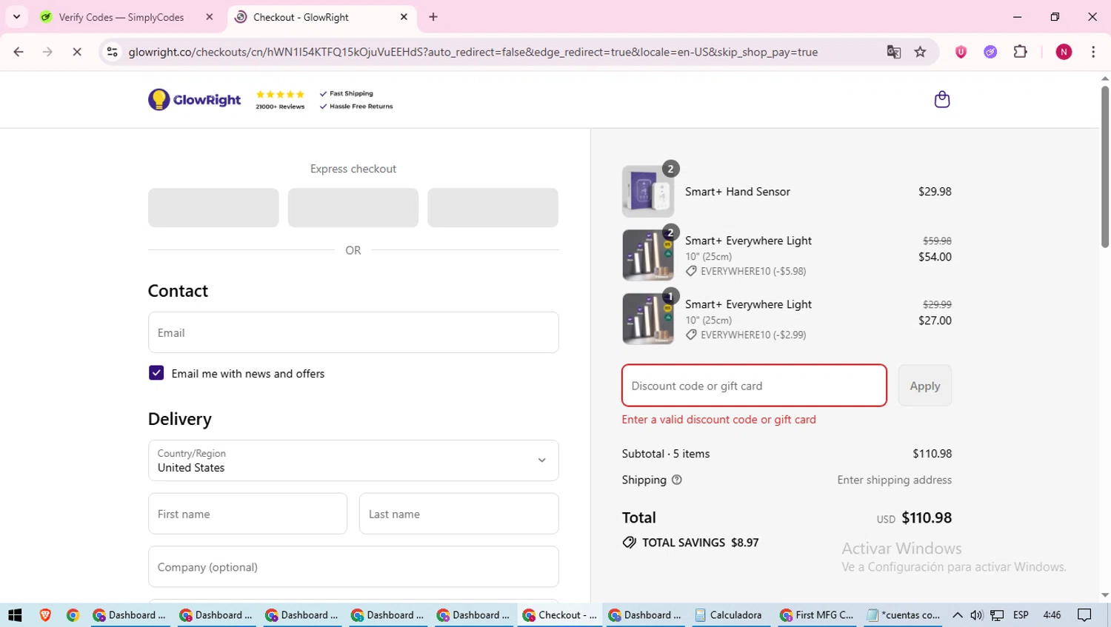Click the Smart+ Everywhere Light $54.00 thumbnail
Image resolution: width=1111 pixels, height=627 pixels.
[648, 255]
